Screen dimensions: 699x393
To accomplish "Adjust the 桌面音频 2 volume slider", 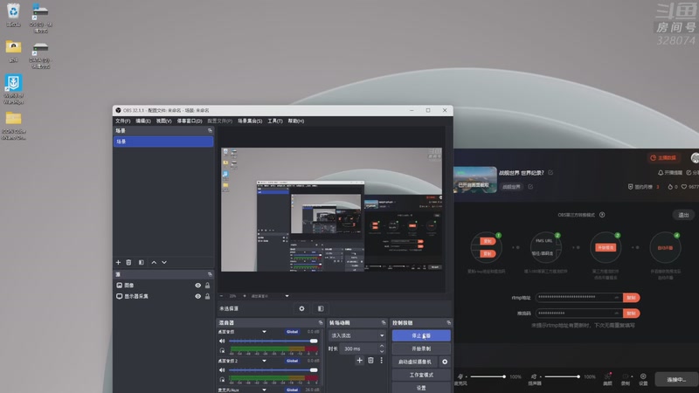I will [x=273, y=370].
